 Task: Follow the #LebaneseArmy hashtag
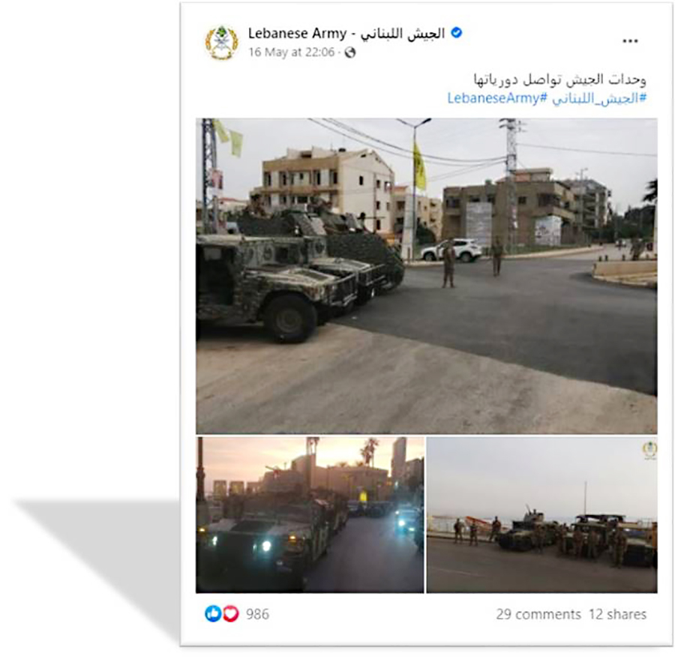[x=497, y=98]
